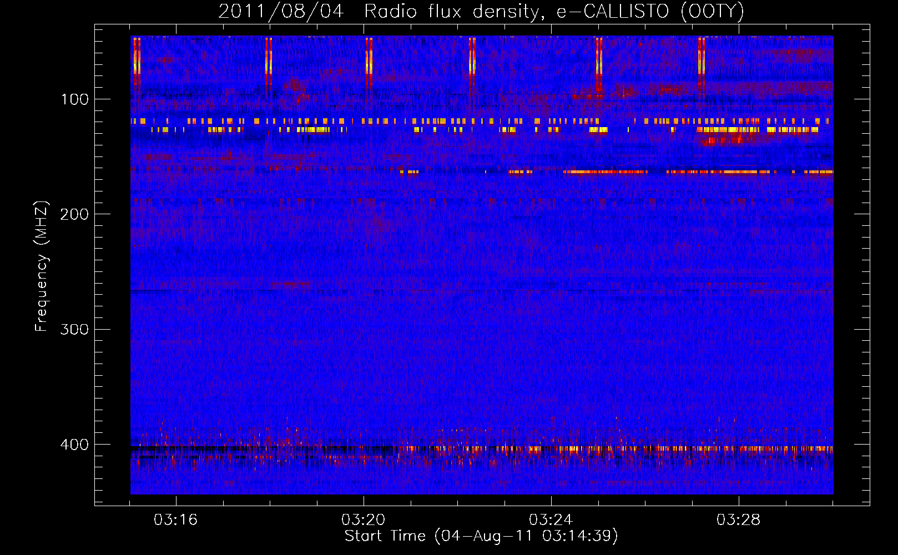
Task: Select the 300 frequency axis label
Action: [x=74, y=330]
